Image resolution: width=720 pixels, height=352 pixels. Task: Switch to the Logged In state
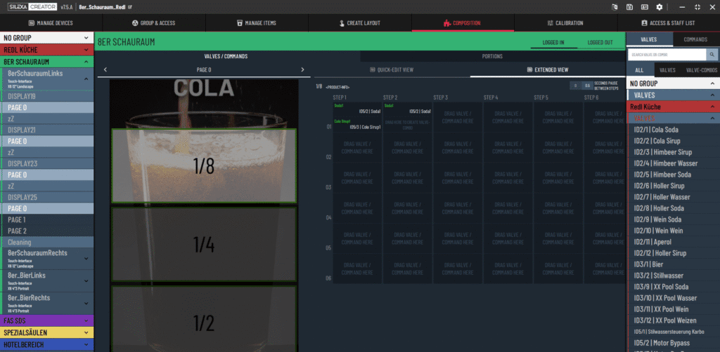pyautogui.click(x=553, y=42)
